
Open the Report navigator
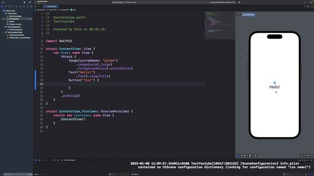(x=31, y=6)
